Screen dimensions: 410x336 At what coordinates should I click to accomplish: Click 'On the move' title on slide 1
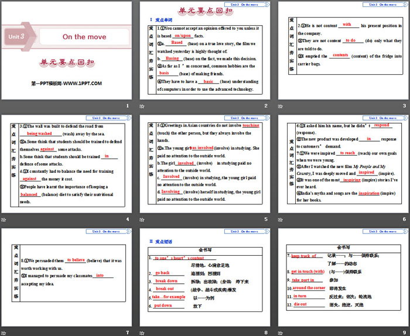point(84,37)
